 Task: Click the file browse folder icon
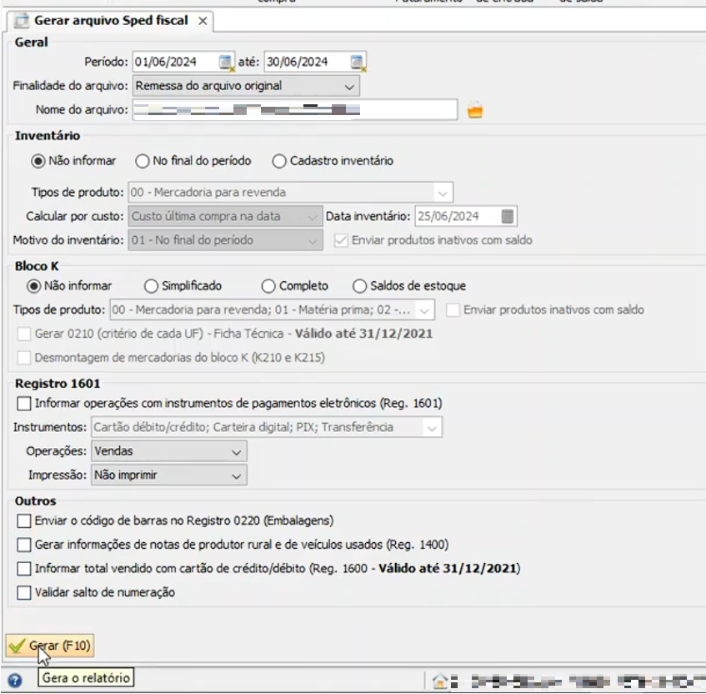tap(475, 110)
